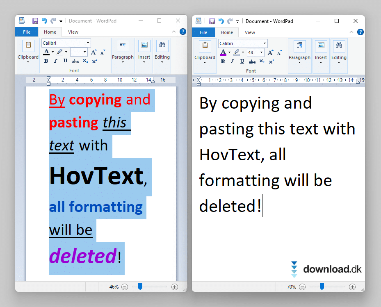Open Calibri font dropdown in right window
The width and height of the screenshot is (381, 307).
pos(265,43)
